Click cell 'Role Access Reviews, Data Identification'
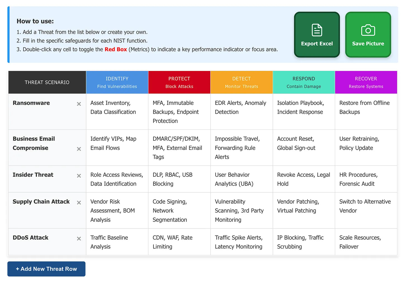The height and width of the screenshot is (286, 407). click(x=117, y=179)
